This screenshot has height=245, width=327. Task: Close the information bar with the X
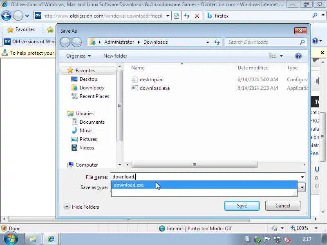click(x=323, y=53)
